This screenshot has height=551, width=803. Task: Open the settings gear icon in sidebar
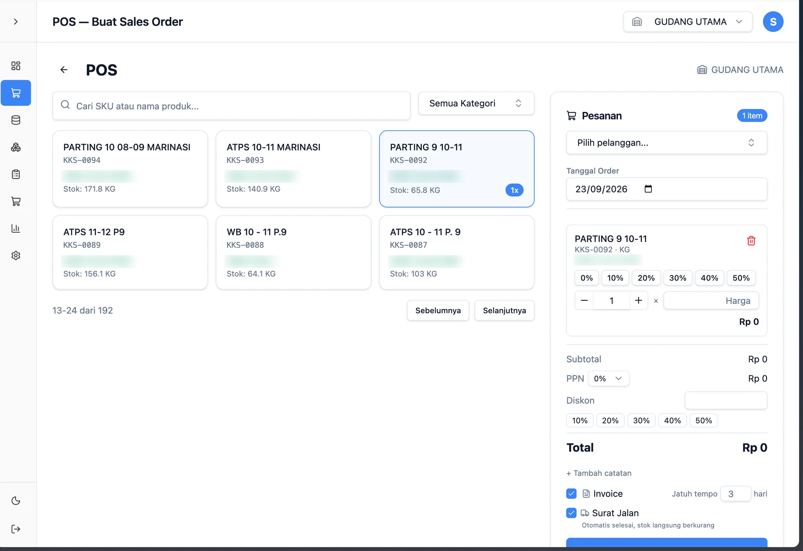16,255
